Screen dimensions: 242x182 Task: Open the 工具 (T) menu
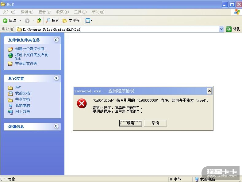pos(80,12)
